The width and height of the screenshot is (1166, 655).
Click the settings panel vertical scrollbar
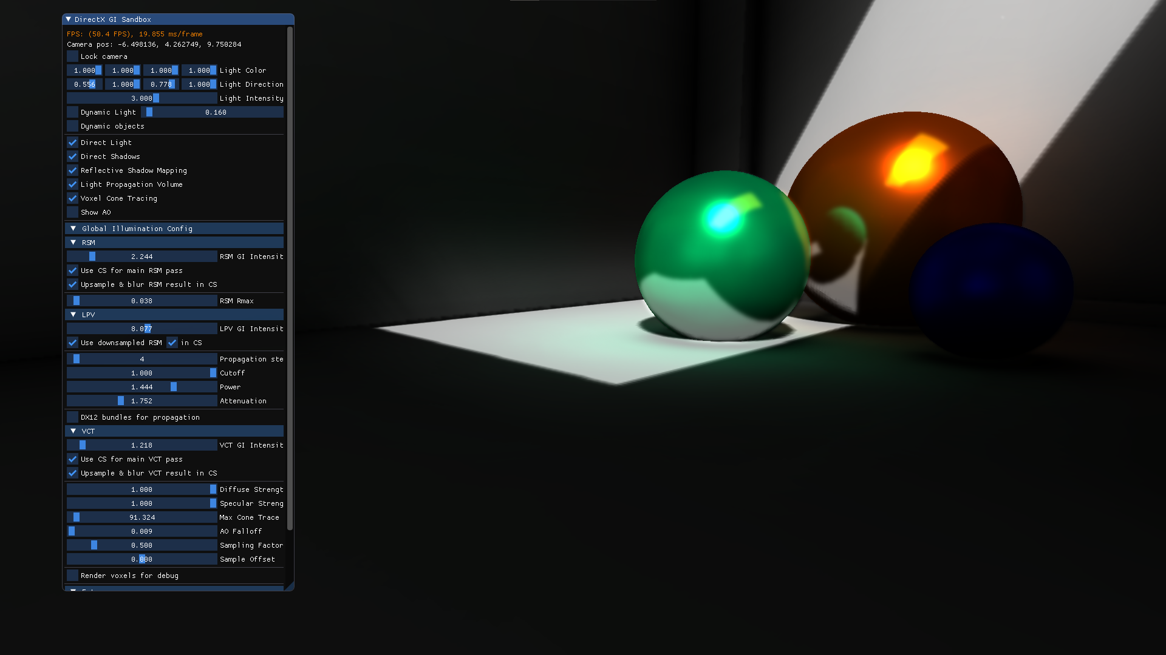(x=290, y=279)
